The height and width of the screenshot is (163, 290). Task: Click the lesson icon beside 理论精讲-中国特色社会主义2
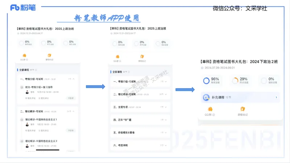pyautogui.click(x=22, y=141)
